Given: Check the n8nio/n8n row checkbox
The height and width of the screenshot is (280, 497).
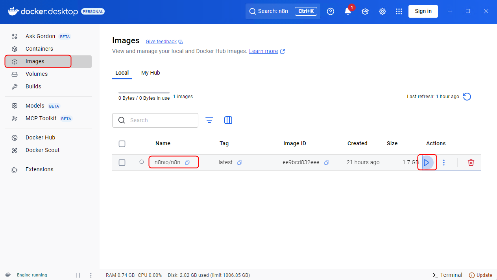Looking at the screenshot, I should tap(122, 163).
